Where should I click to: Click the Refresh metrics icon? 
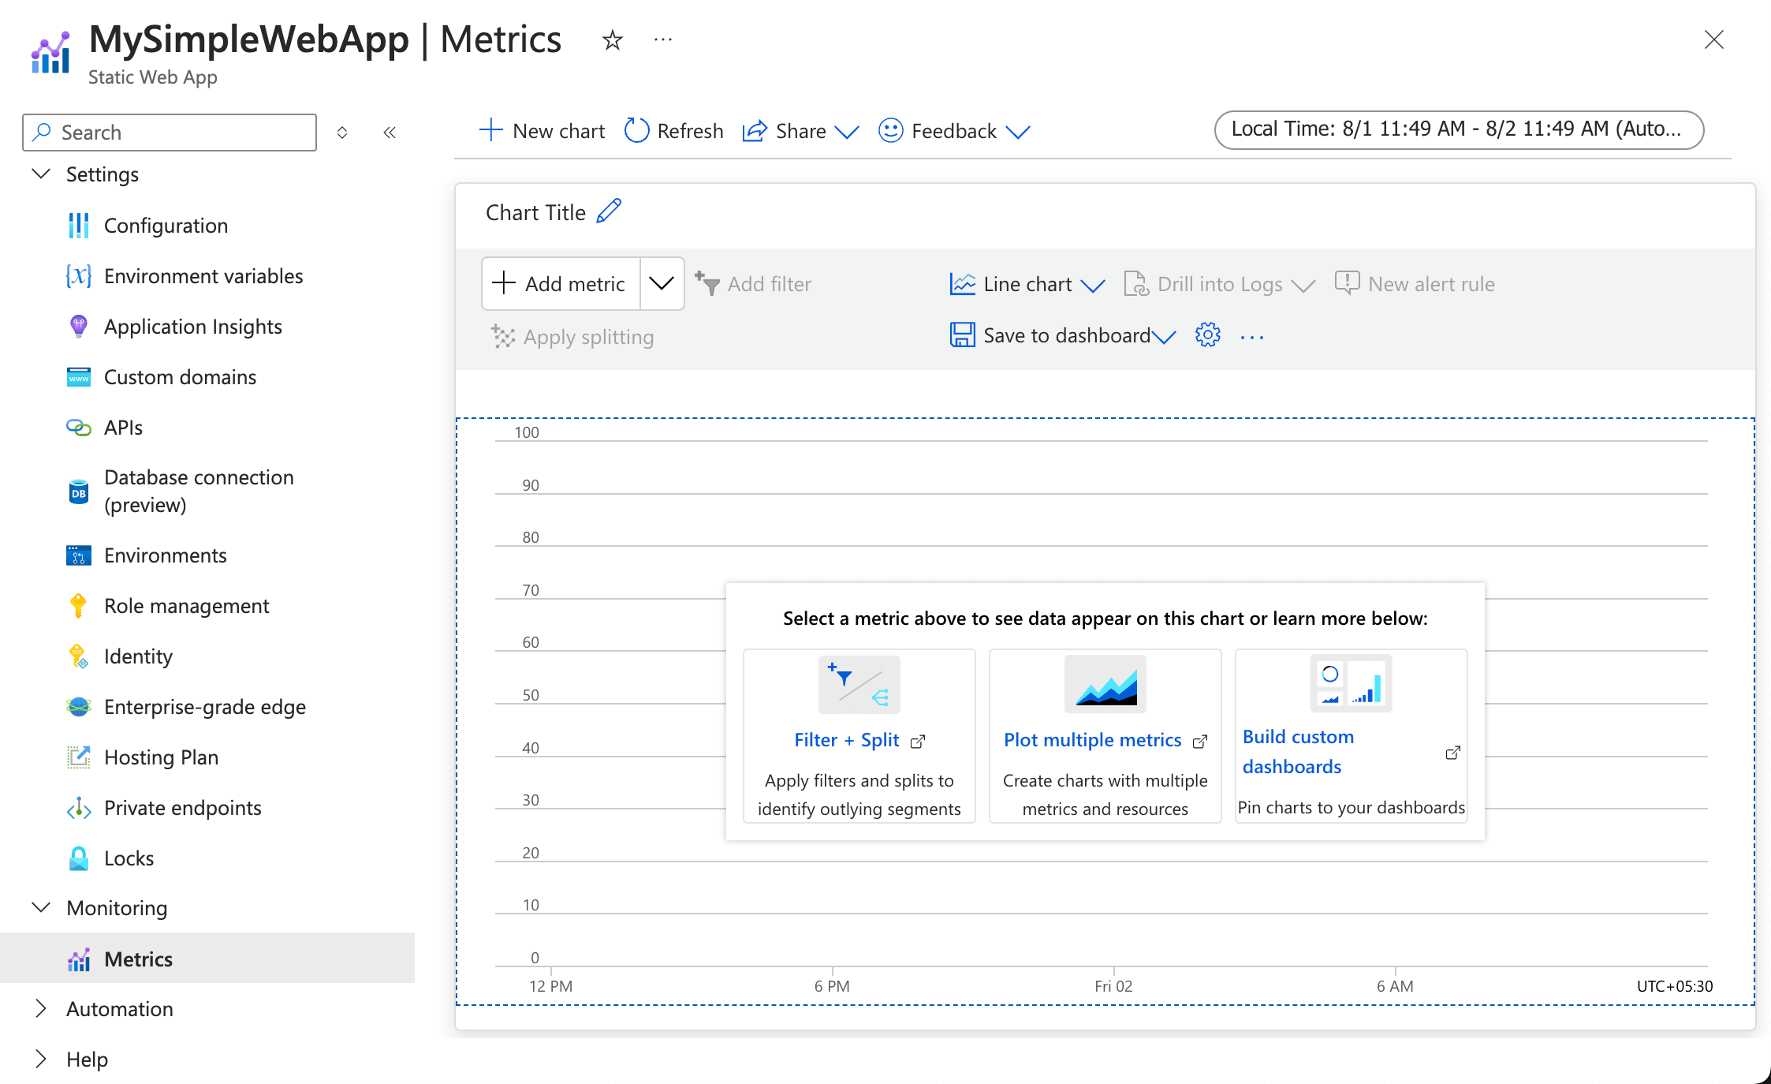[x=635, y=129]
